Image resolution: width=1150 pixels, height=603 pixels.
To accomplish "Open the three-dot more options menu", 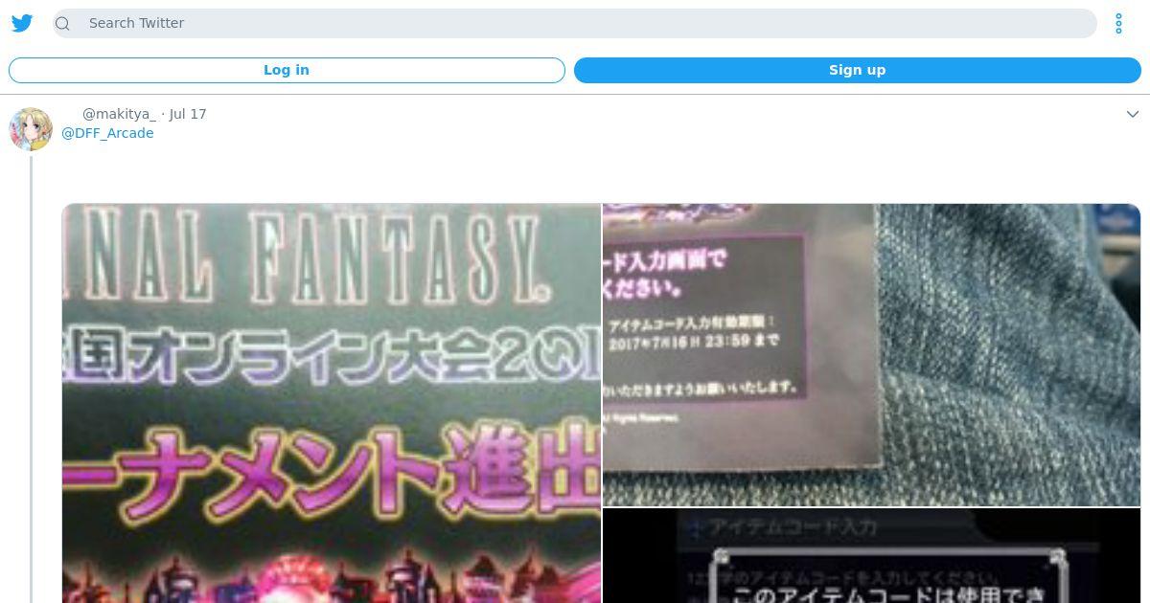I will pos(1118,23).
